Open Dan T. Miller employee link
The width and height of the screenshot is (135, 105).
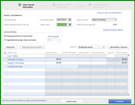point(13,56)
